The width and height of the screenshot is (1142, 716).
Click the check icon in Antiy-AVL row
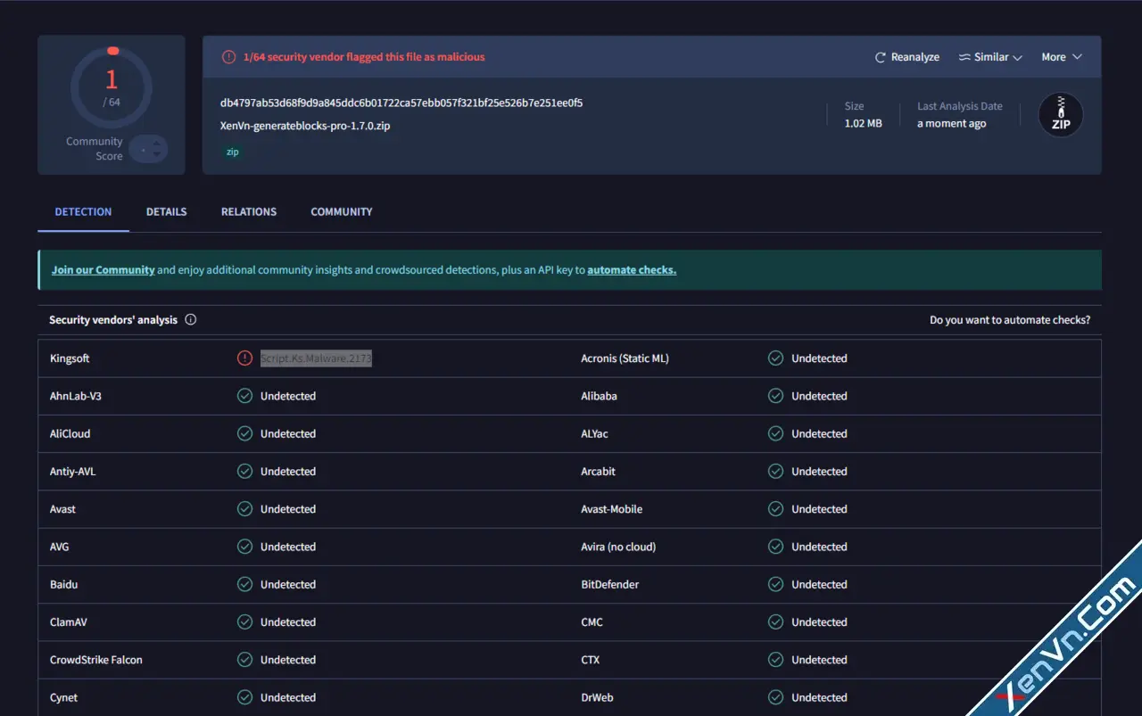(244, 471)
